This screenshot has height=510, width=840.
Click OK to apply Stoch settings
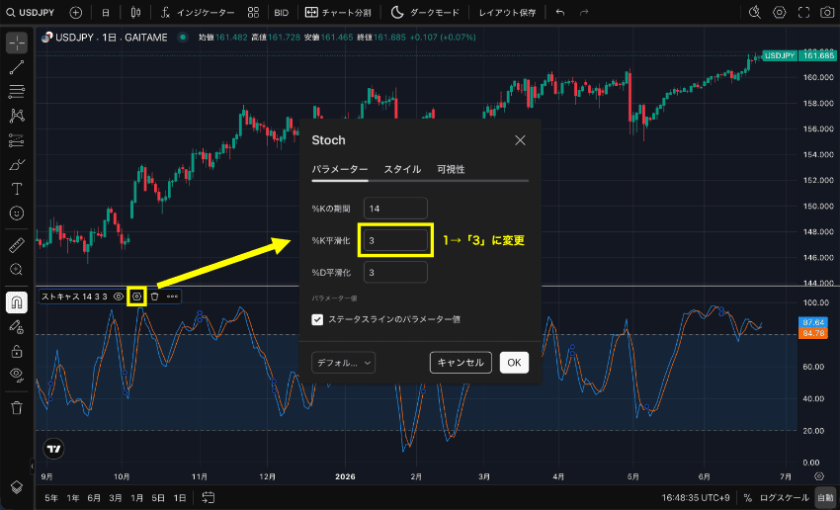[x=514, y=363]
